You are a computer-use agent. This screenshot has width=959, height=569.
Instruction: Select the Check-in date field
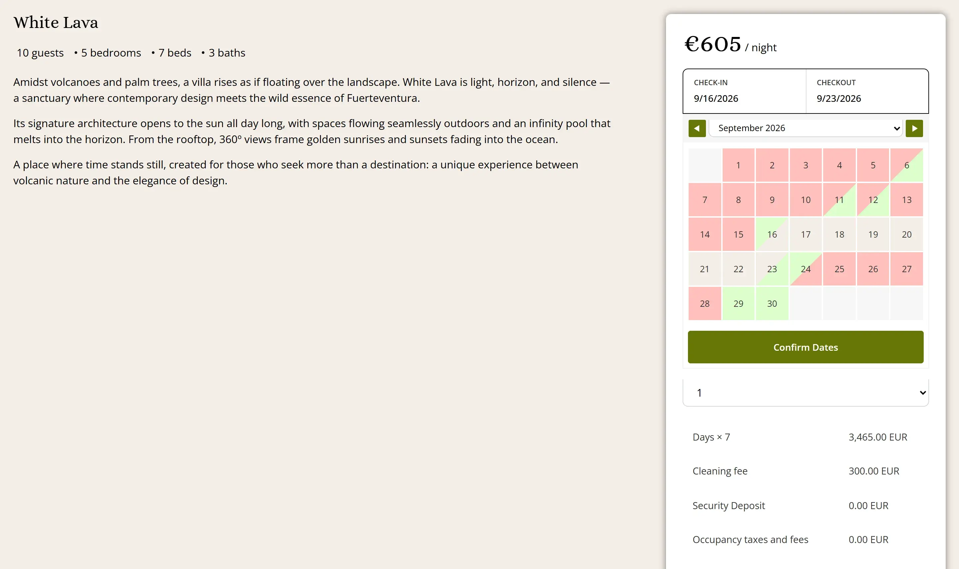(744, 91)
